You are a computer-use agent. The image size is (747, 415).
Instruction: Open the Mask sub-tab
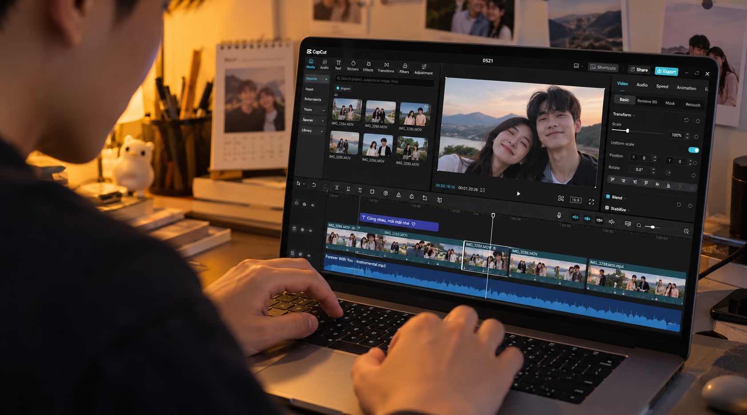tap(670, 103)
